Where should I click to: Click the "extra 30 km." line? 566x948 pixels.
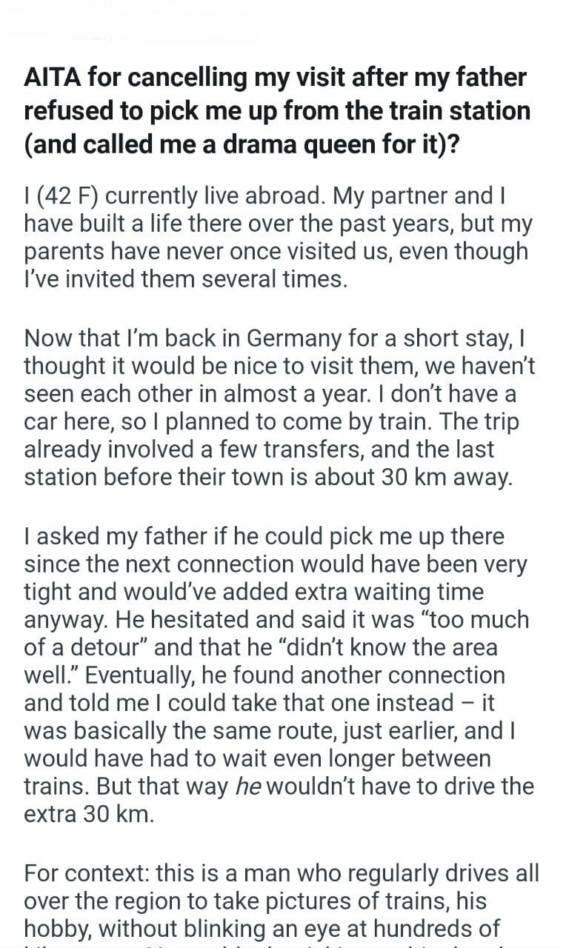click(89, 813)
